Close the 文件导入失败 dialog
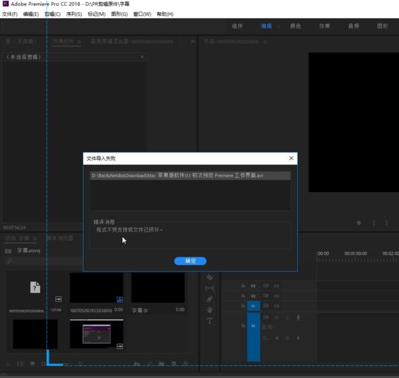The image size is (399, 378). click(291, 158)
